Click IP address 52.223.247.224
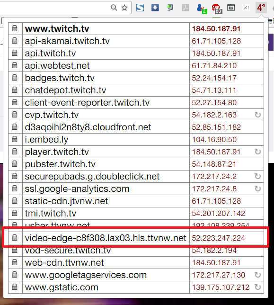 pos(219,238)
